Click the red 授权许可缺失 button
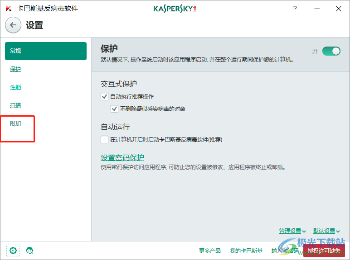The height and width of the screenshot is (260, 350). [324, 251]
